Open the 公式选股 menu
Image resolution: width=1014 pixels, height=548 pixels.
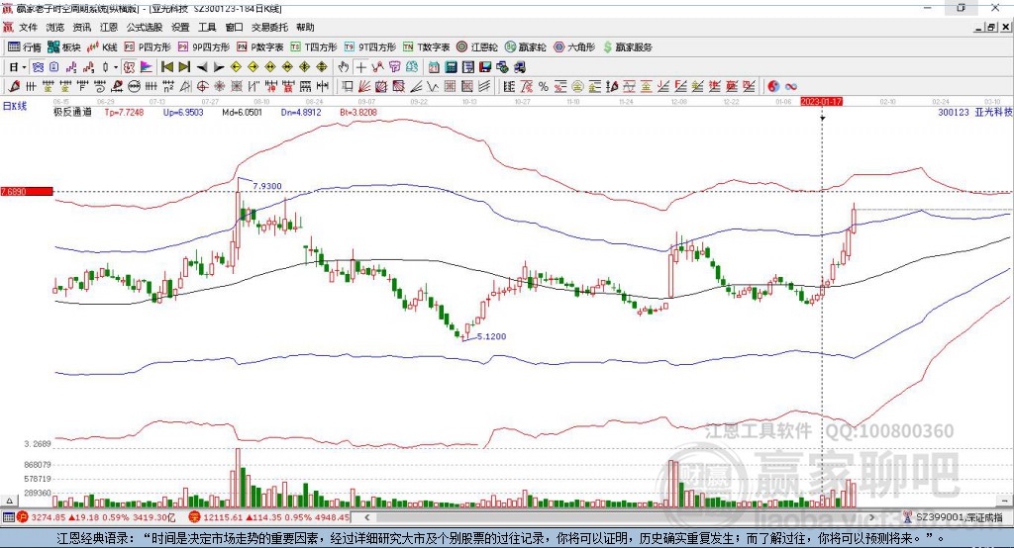(x=143, y=28)
